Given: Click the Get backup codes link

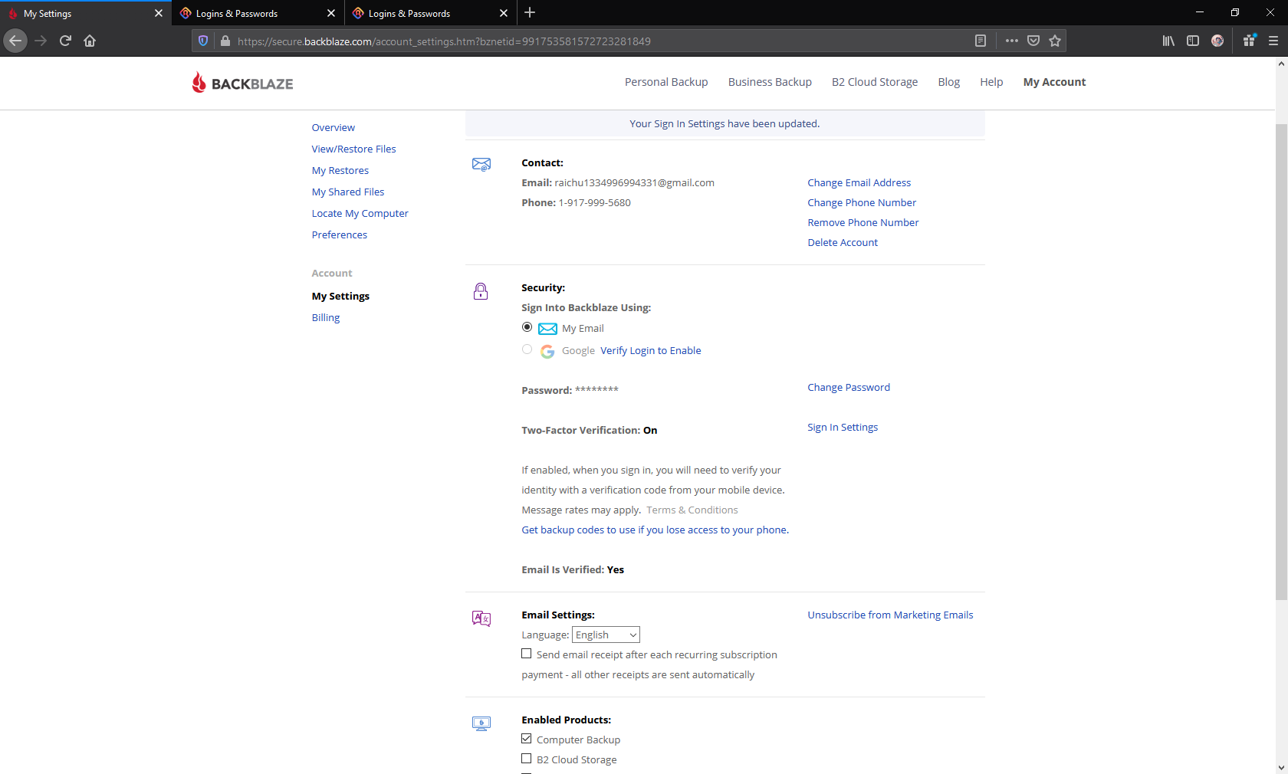Looking at the screenshot, I should [655, 530].
